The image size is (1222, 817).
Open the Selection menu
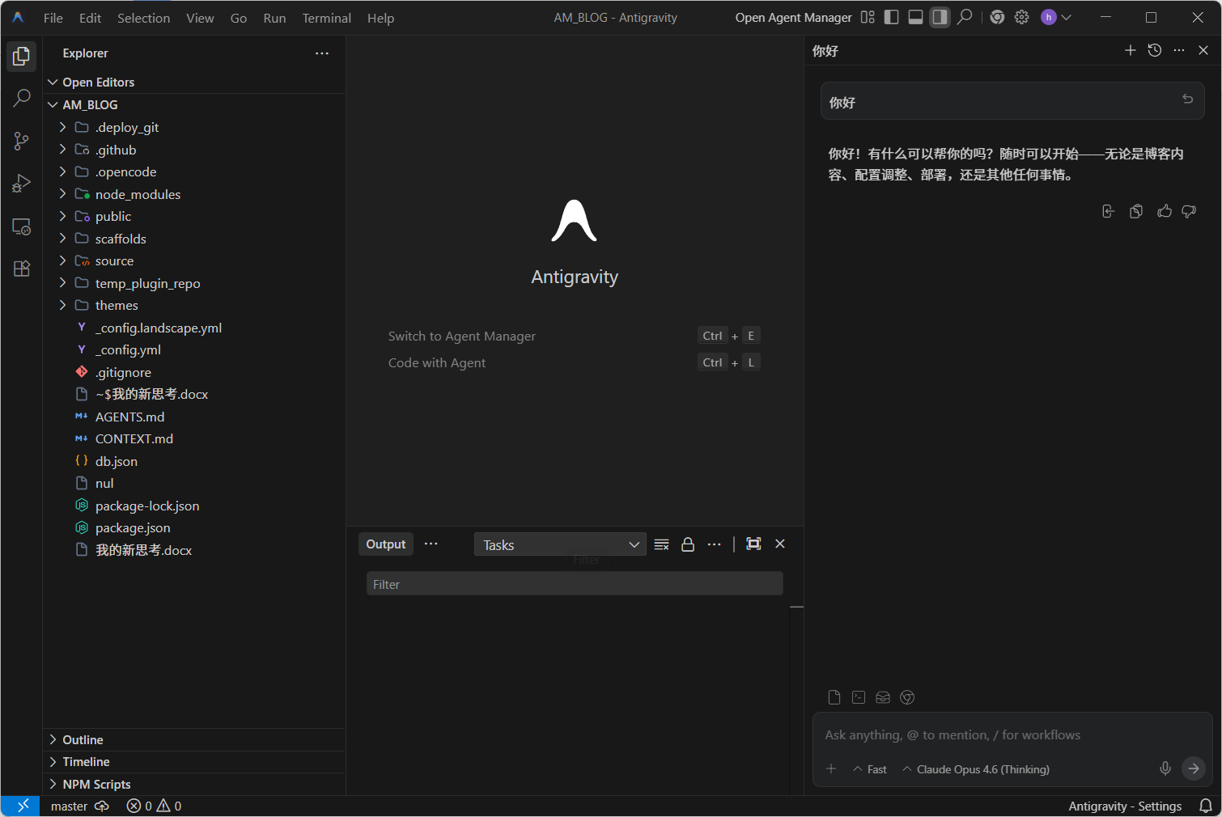pos(144,18)
